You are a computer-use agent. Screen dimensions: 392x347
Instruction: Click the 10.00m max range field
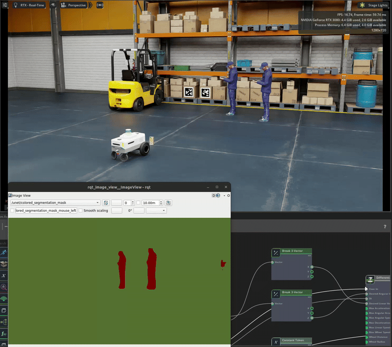[151, 203]
